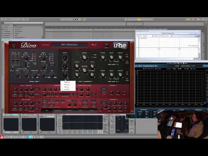
Task: Toggle the red lit button beside VCO 1
Action: (35, 54)
